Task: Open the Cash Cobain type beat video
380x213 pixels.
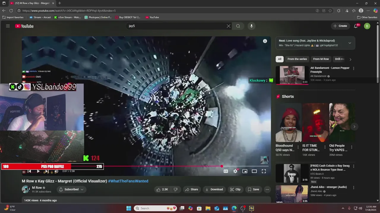Action: point(292,173)
